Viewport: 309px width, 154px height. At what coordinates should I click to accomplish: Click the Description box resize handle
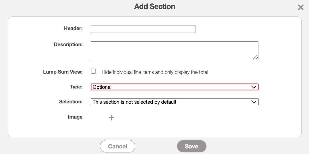pyautogui.click(x=255, y=57)
